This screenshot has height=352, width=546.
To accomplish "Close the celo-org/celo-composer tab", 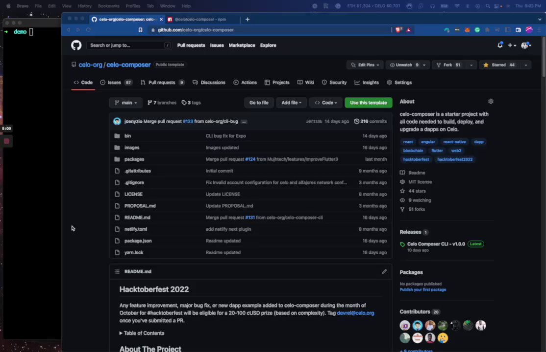I will pos(161,20).
